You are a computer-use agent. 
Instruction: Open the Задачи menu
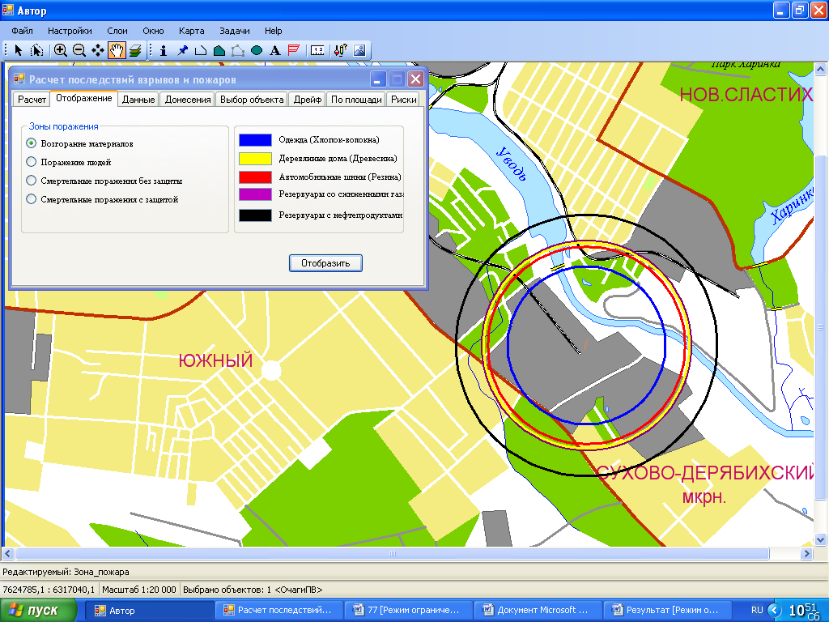[234, 31]
